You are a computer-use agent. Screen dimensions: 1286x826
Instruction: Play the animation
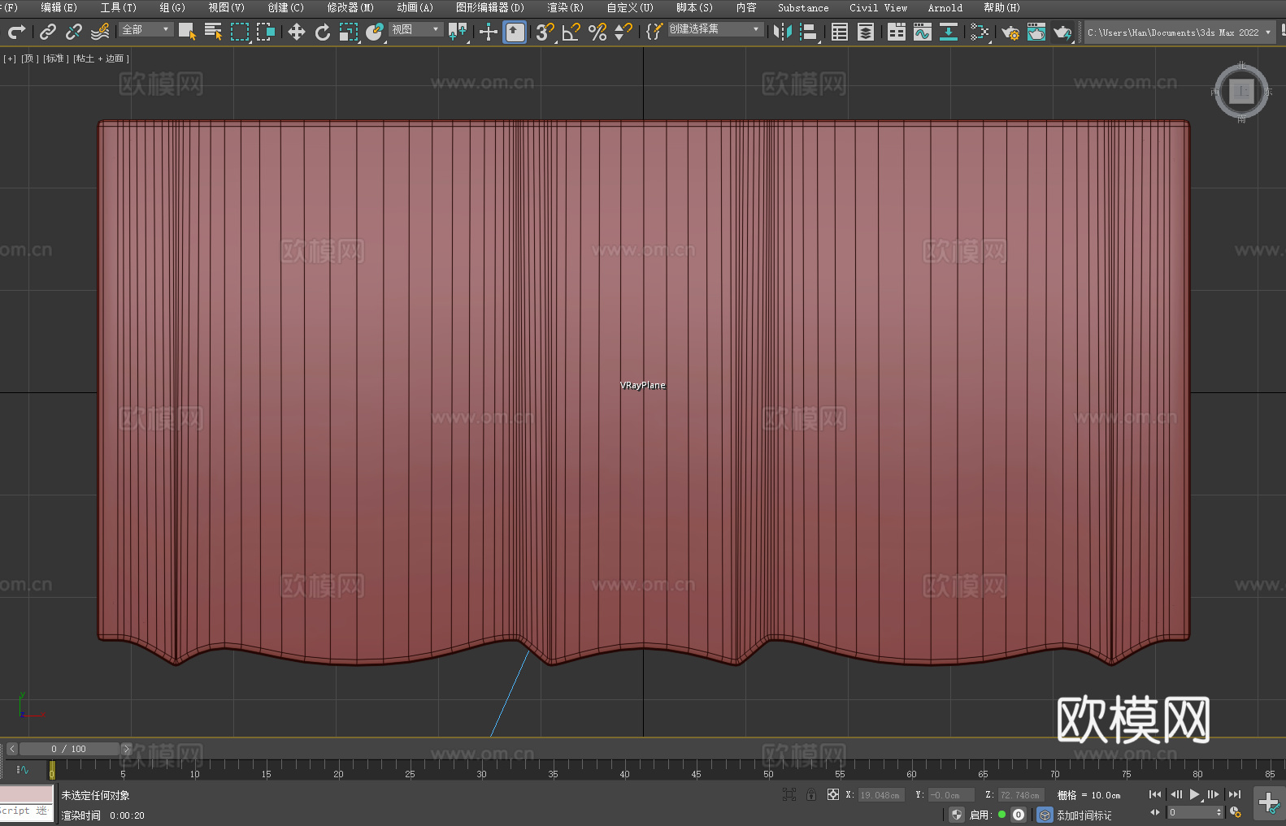tap(1194, 794)
